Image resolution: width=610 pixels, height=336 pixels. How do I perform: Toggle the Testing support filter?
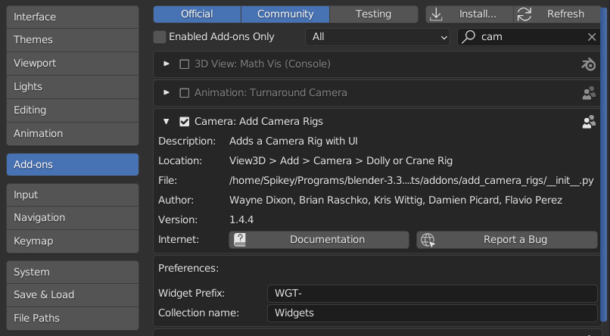pyautogui.click(x=373, y=14)
